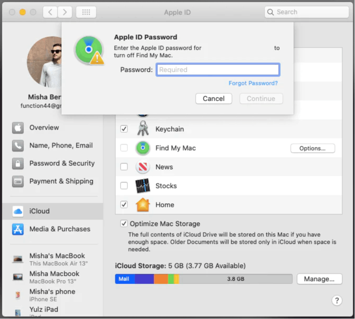
Task: Show all preferences grid button
Action: point(86,12)
